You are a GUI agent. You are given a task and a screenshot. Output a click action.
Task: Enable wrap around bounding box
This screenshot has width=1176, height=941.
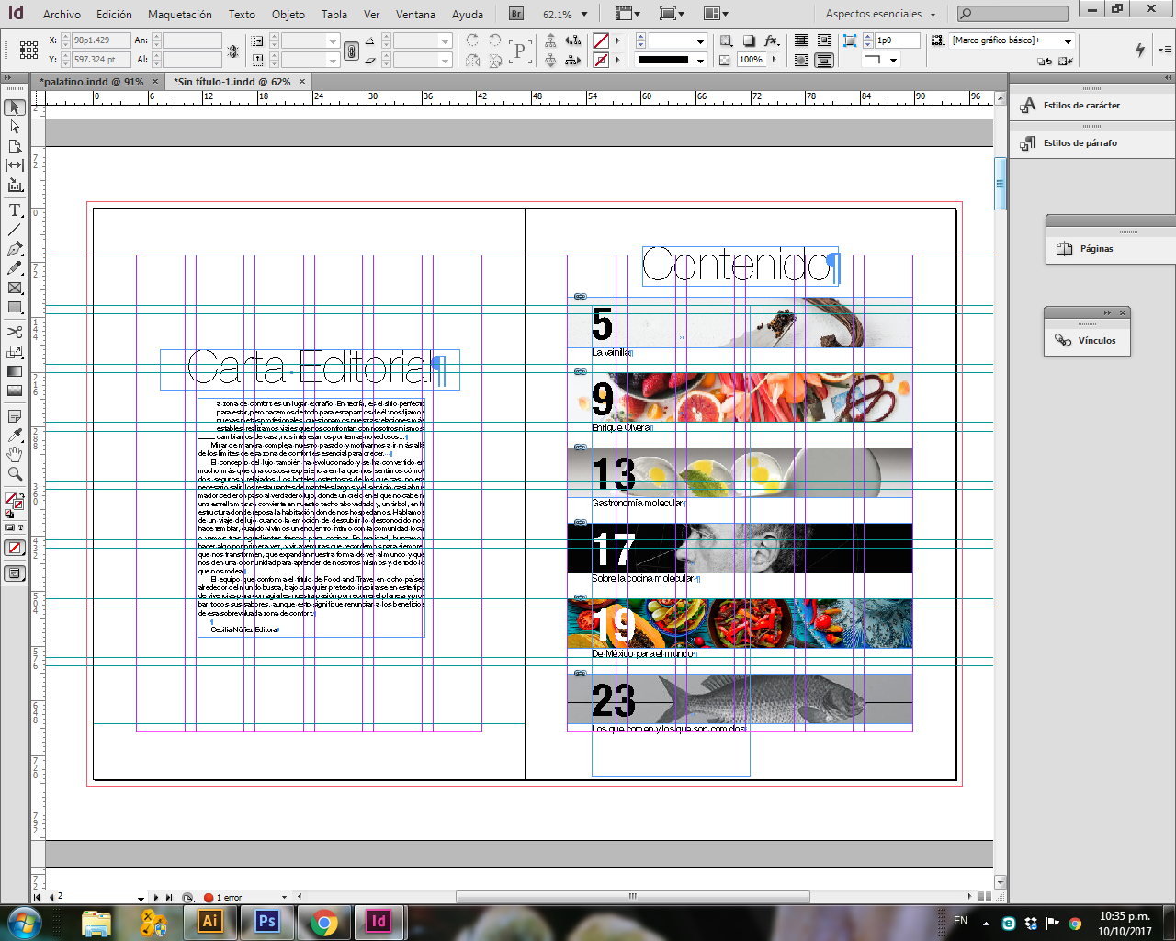pos(824,40)
